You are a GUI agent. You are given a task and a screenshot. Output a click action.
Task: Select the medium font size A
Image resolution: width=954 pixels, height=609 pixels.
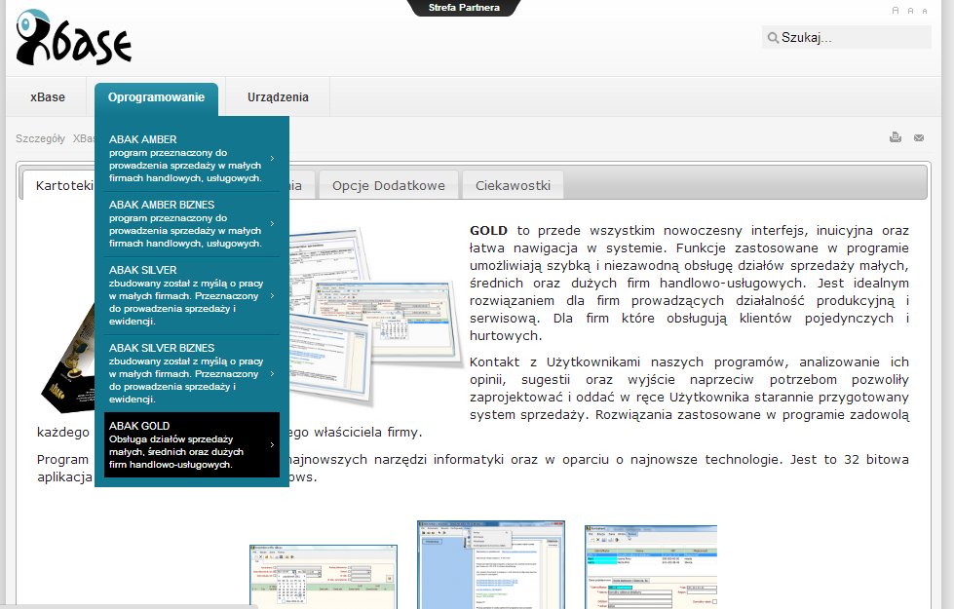coord(910,11)
